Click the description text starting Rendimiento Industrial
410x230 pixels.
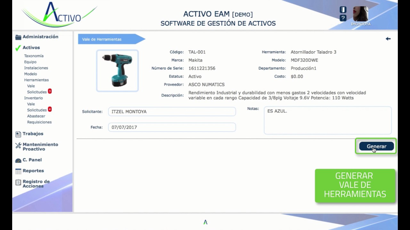click(x=277, y=95)
